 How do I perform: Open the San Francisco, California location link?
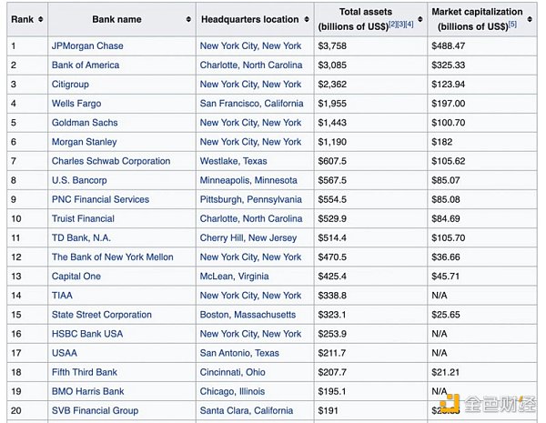[251, 104]
